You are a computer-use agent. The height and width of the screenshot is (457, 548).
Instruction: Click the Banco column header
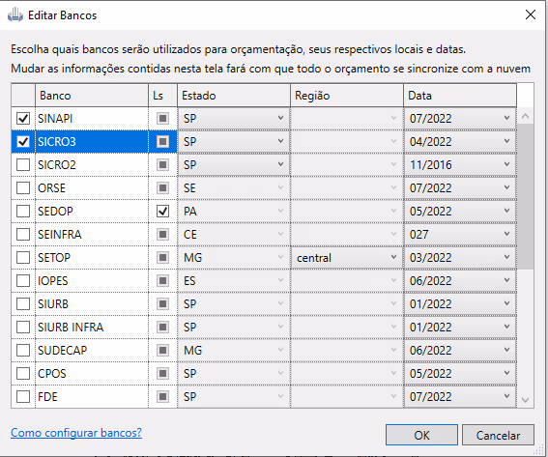(x=92, y=96)
